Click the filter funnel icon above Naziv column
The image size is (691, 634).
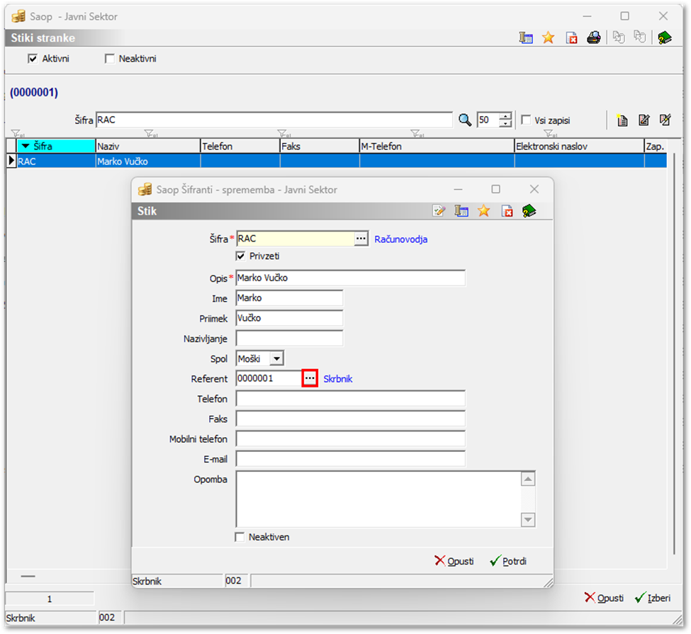click(150, 133)
